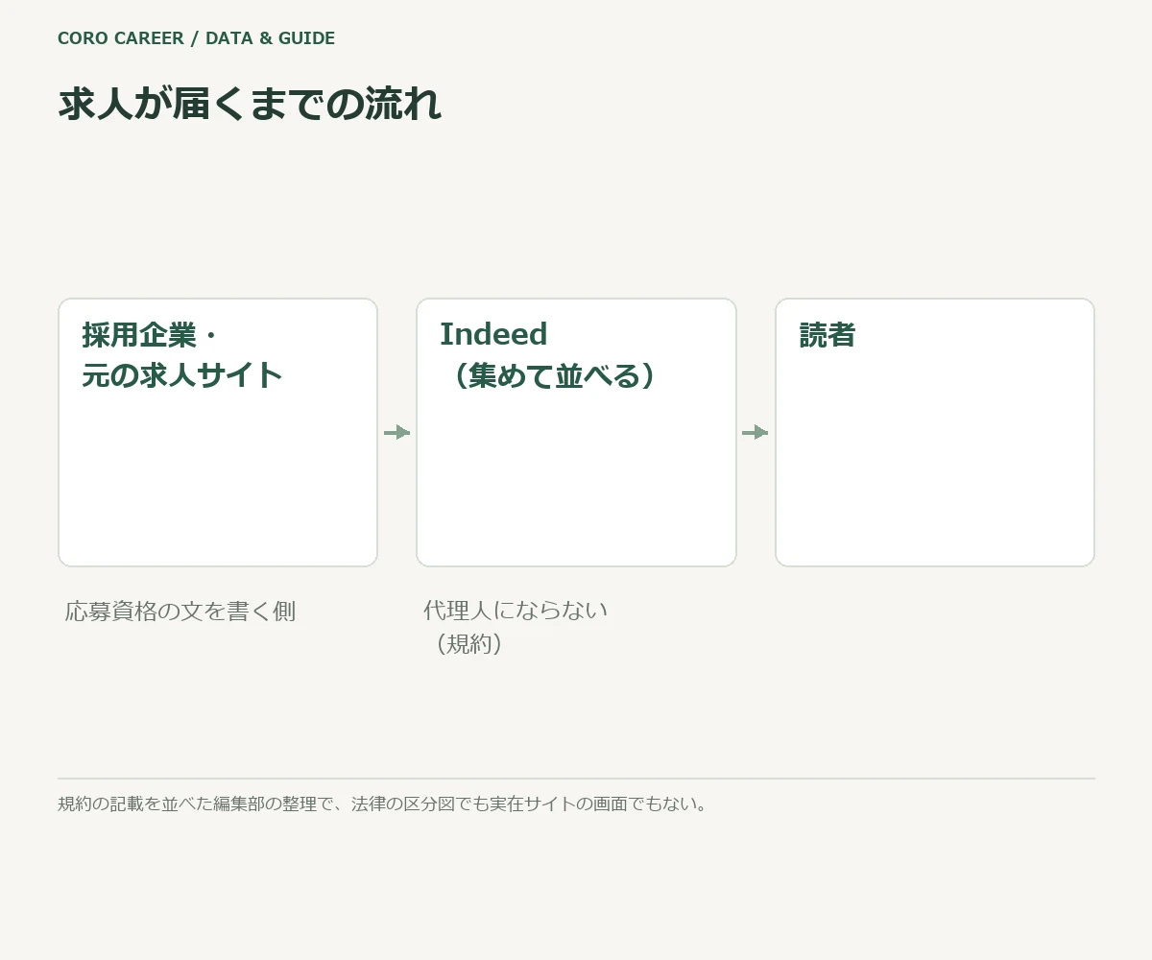Click the footnote starting 規約の記載を並べた編集部の整理で
Viewport: 1152px width, 960px height.
pos(383,804)
